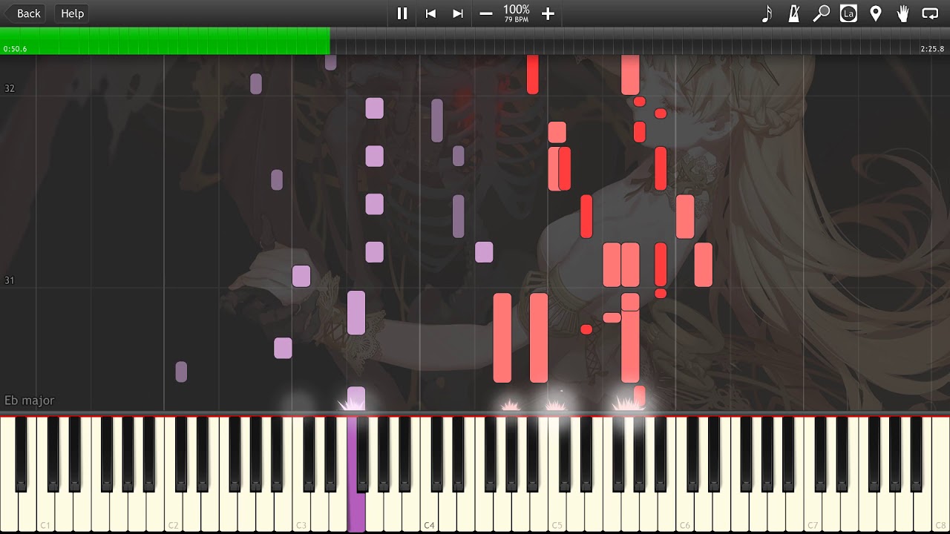
Task: Click elapsed time 0:50.6 label
Action: pyautogui.click(x=15, y=49)
